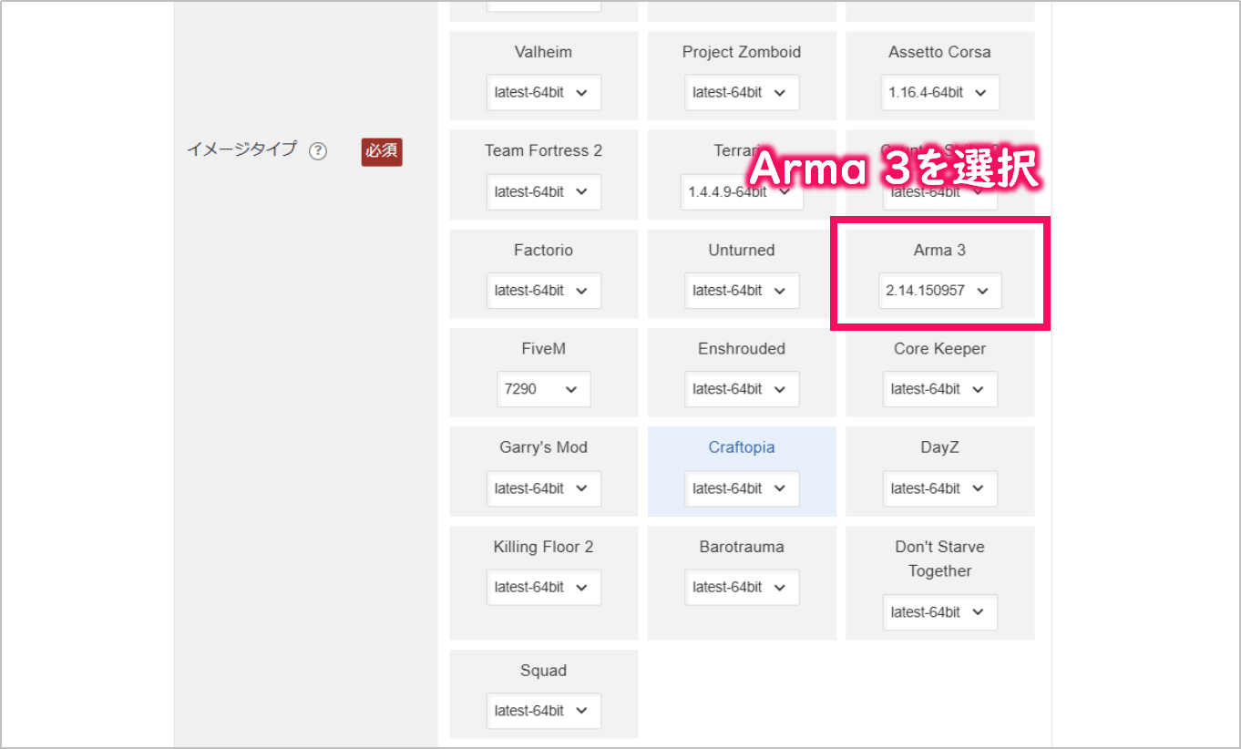This screenshot has width=1241, height=749.
Task: Select the Team Fortress 2 image label
Action: [x=543, y=150]
